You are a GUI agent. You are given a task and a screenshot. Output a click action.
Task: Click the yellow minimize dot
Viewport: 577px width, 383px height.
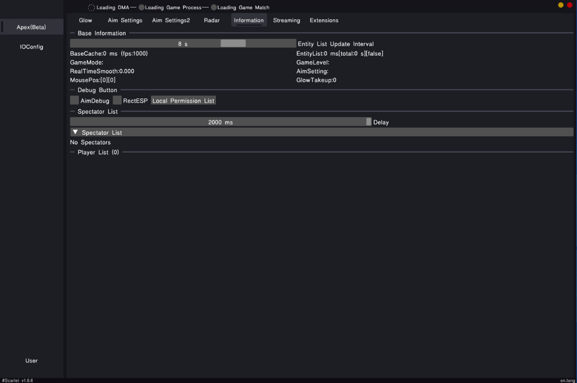click(x=561, y=5)
